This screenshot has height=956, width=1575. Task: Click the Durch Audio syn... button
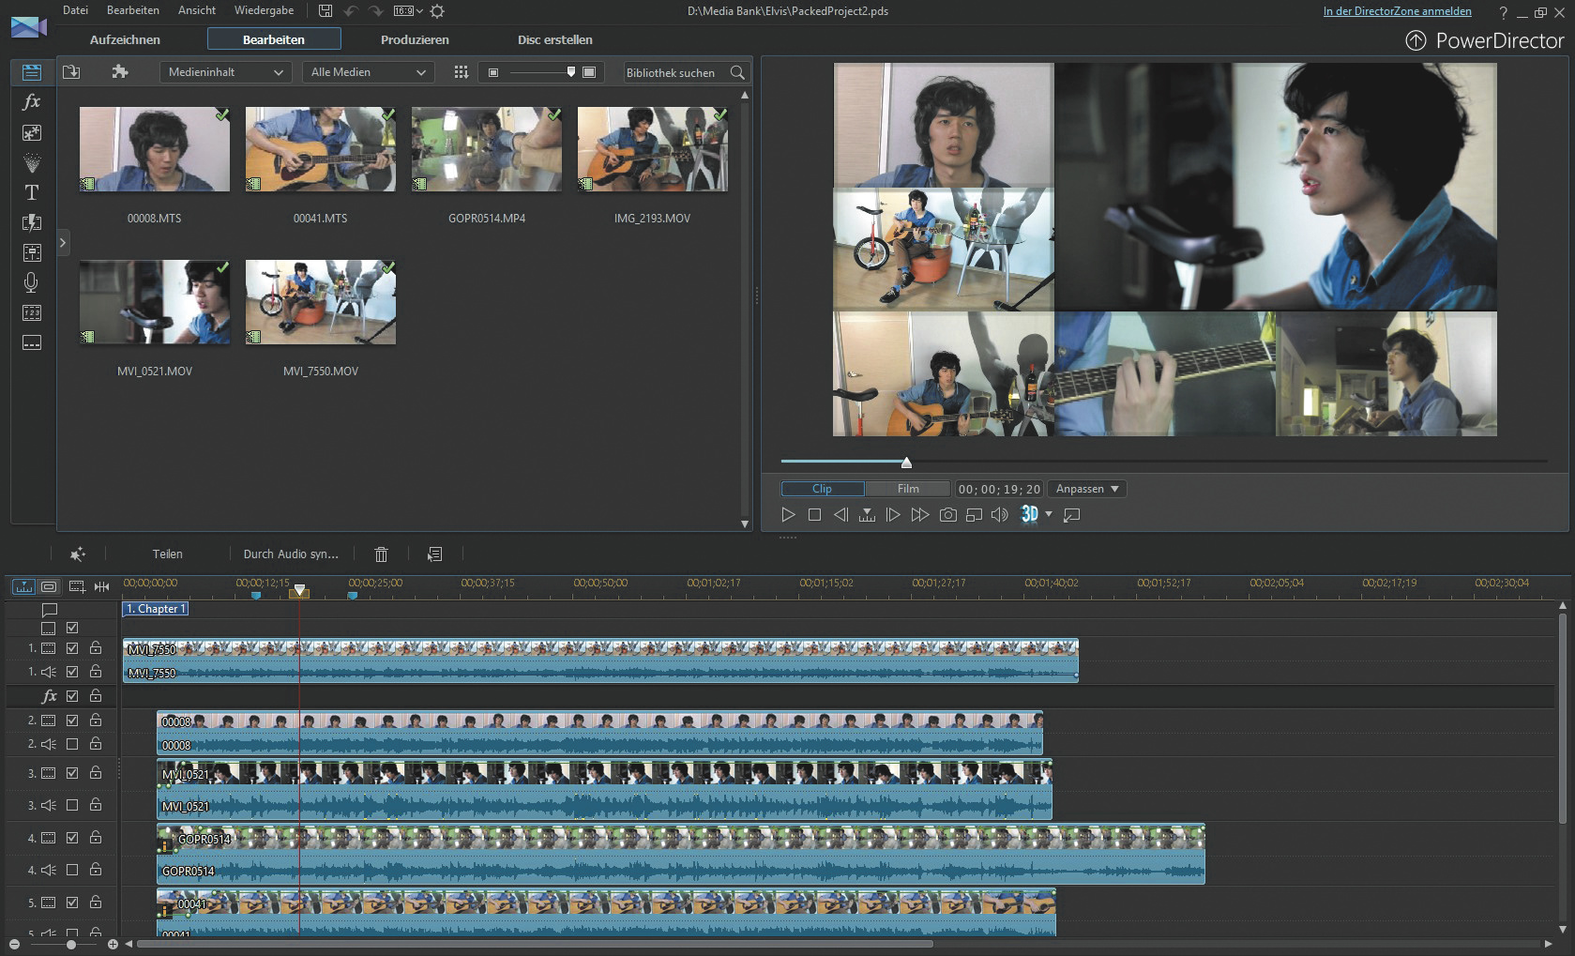(291, 554)
